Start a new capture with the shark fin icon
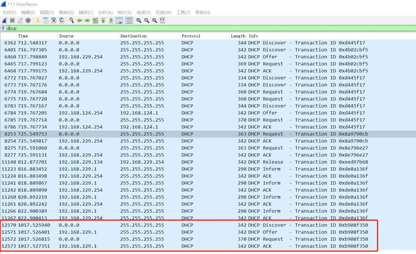416x254 pixels. 5,20
